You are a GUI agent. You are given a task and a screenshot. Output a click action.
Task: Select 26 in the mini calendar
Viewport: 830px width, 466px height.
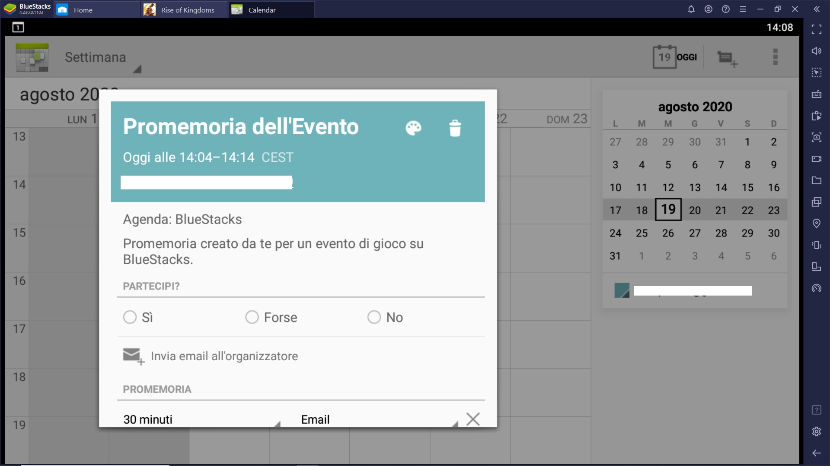[668, 233]
